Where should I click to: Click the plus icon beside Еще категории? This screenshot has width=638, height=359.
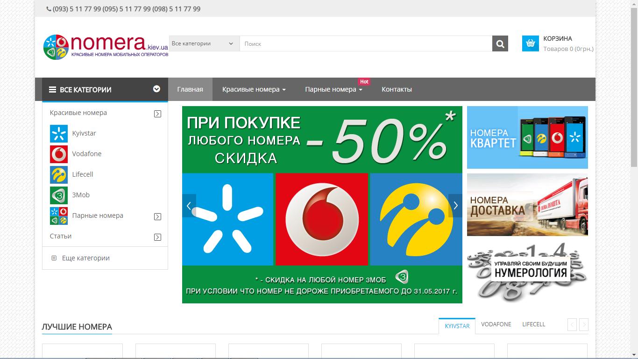point(54,258)
